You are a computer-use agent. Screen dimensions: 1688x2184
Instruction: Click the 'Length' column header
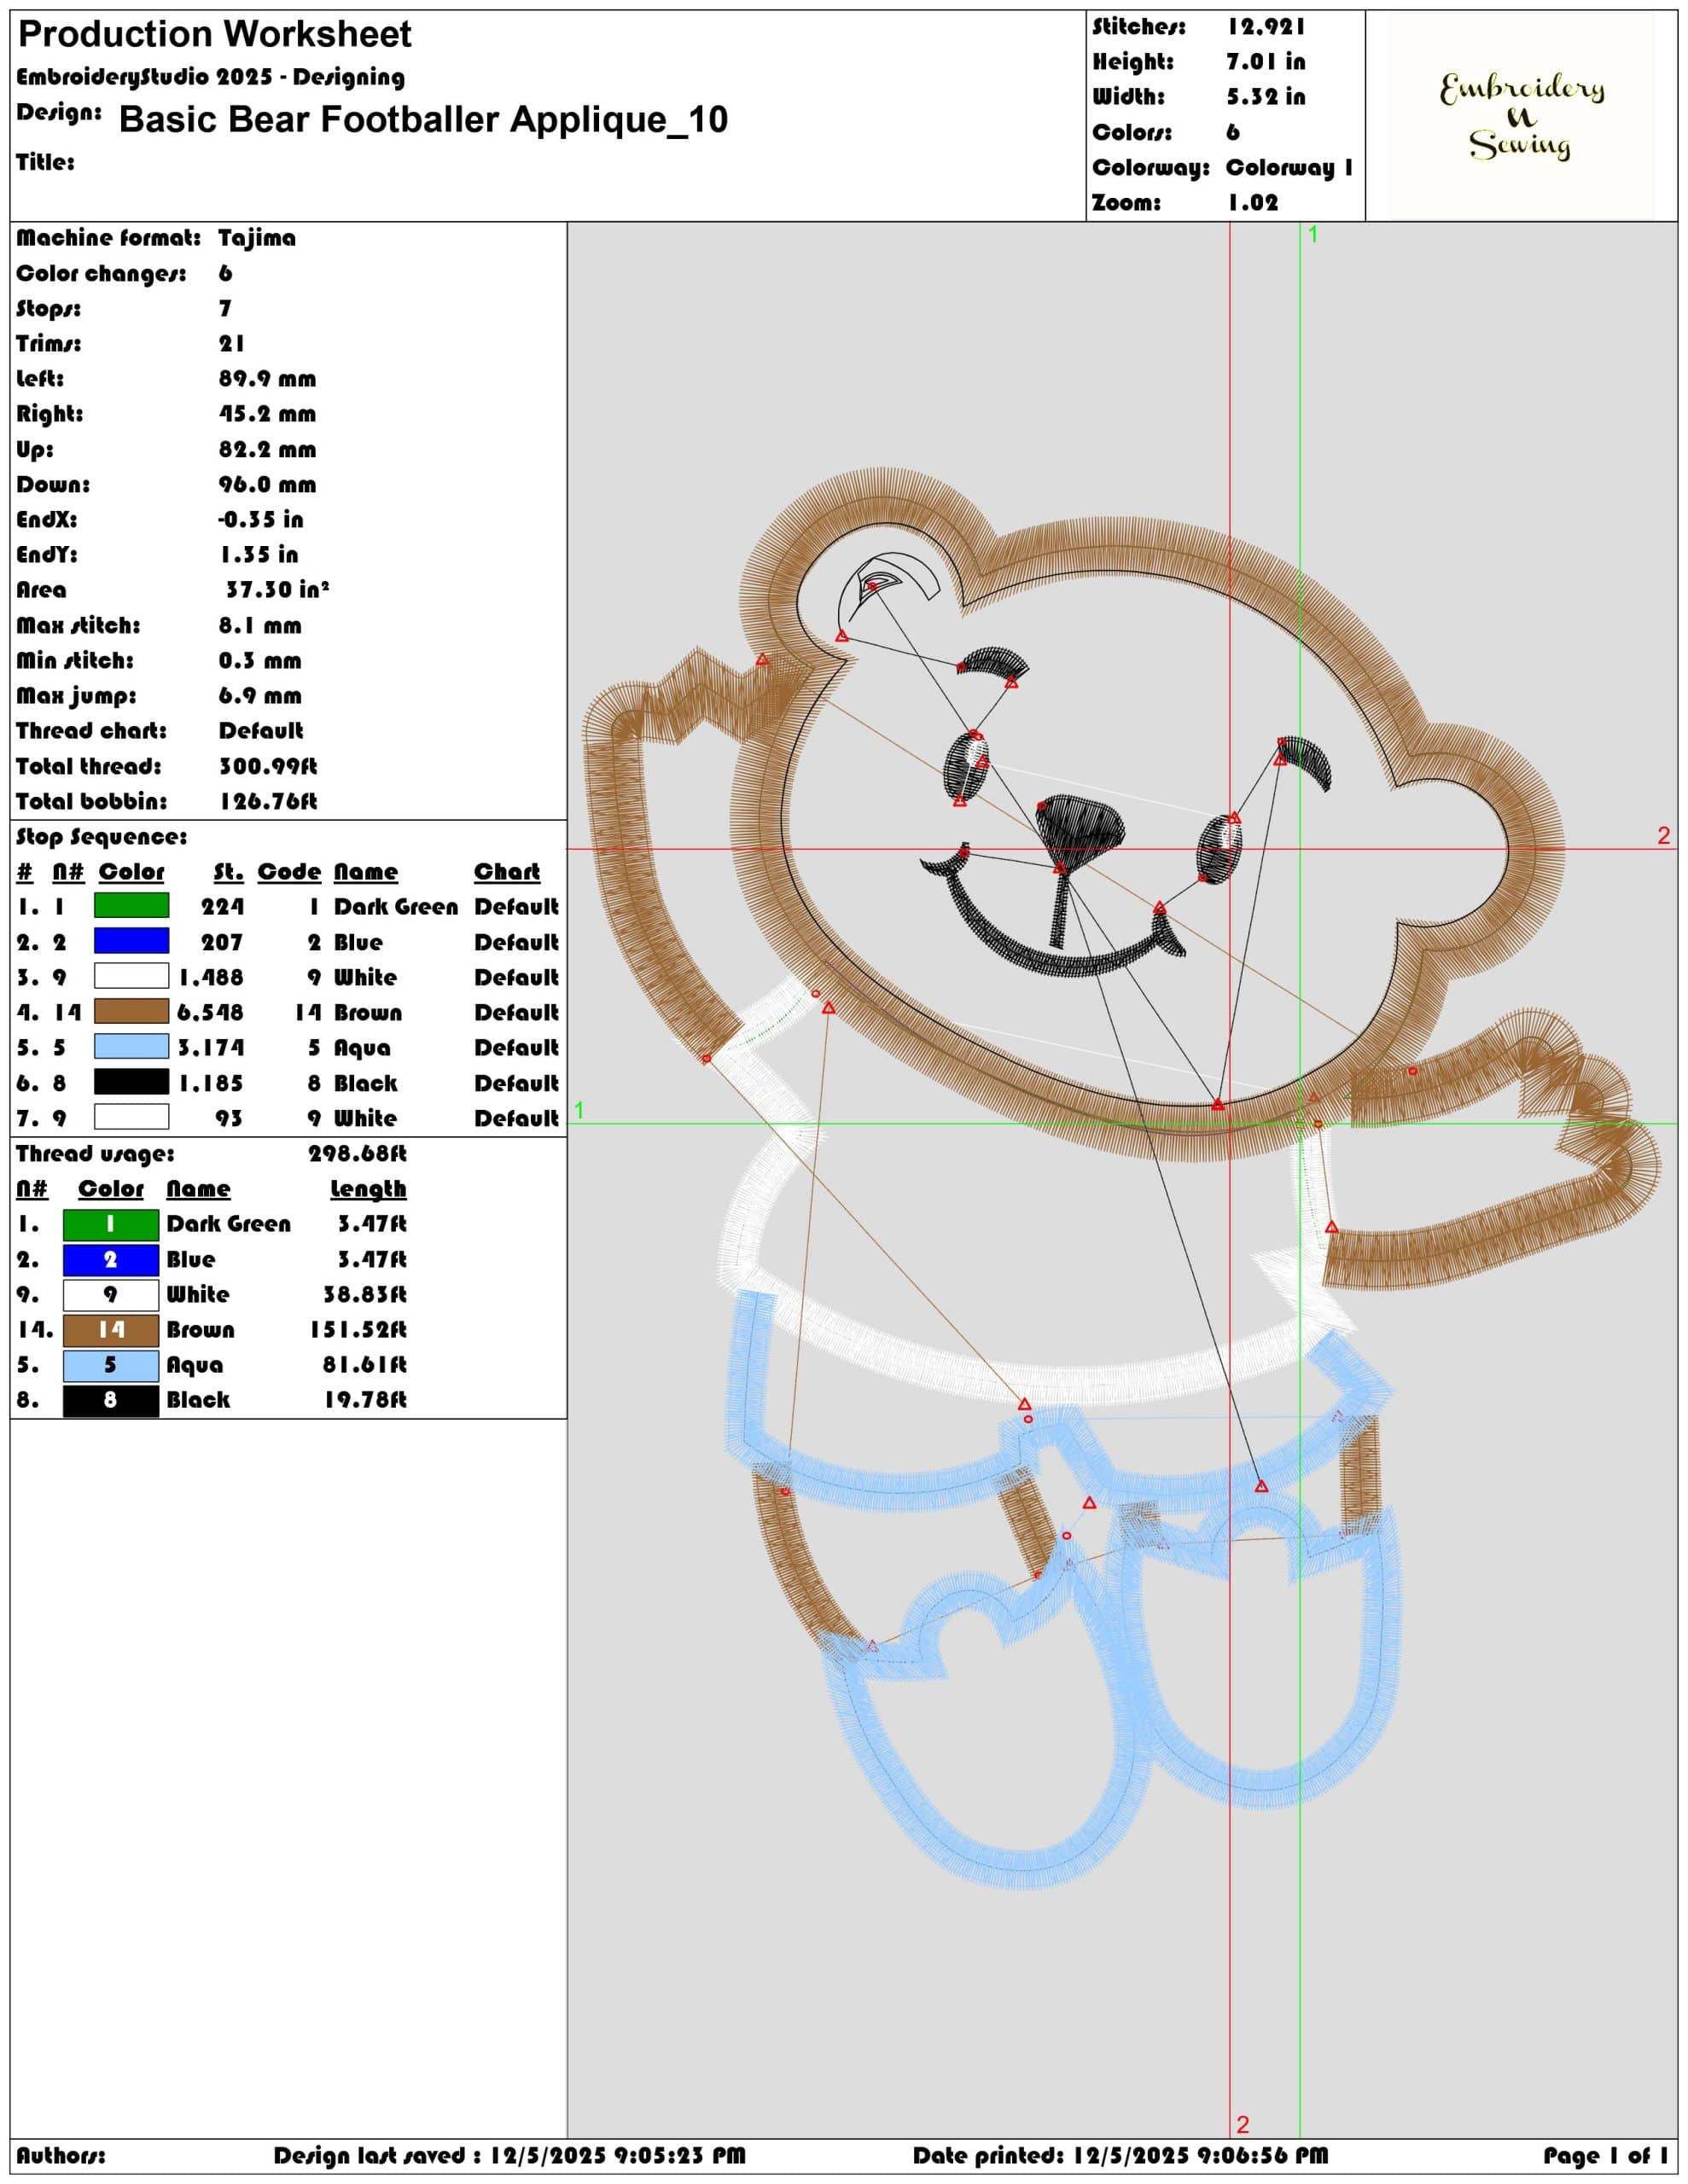[x=368, y=1189]
